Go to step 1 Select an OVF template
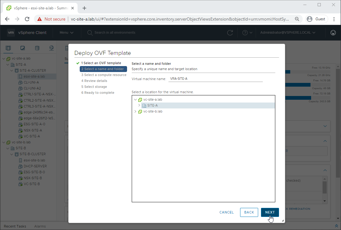 click(101, 63)
